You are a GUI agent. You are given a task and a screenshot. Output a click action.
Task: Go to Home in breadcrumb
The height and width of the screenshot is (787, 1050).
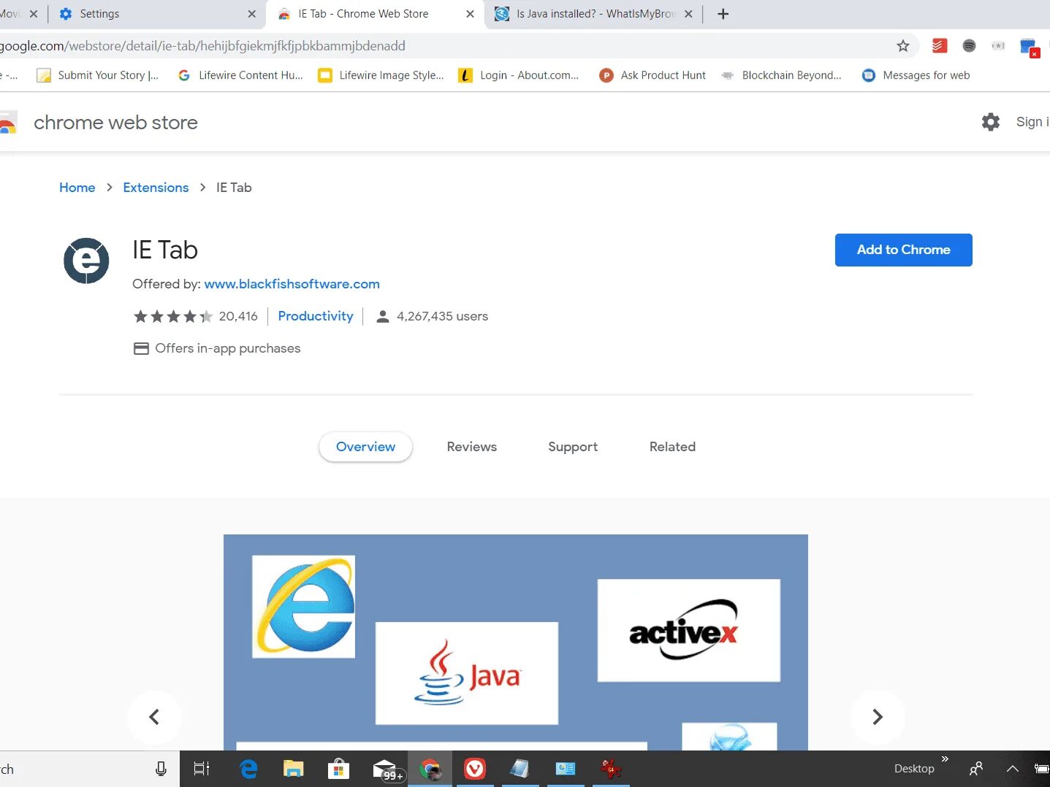tap(77, 188)
